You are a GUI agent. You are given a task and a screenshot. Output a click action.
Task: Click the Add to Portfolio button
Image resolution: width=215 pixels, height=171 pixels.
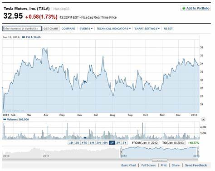[195, 8]
